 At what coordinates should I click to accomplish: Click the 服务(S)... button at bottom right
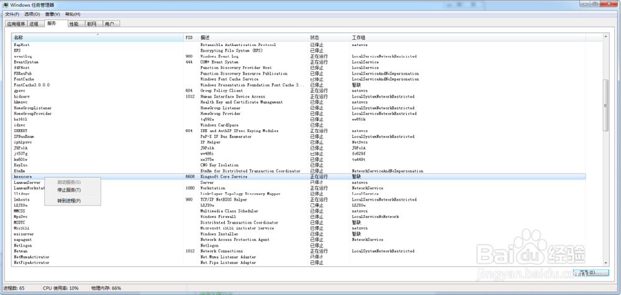[591, 273]
